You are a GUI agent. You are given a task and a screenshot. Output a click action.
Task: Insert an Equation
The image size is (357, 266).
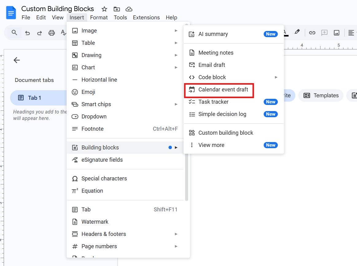[125, 191]
